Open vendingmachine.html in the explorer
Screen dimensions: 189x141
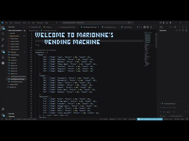point(18,76)
